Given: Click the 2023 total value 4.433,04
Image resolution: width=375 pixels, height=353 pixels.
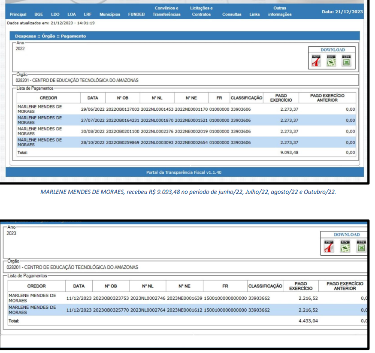Looking at the screenshot, I should click(x=308, y=321).
